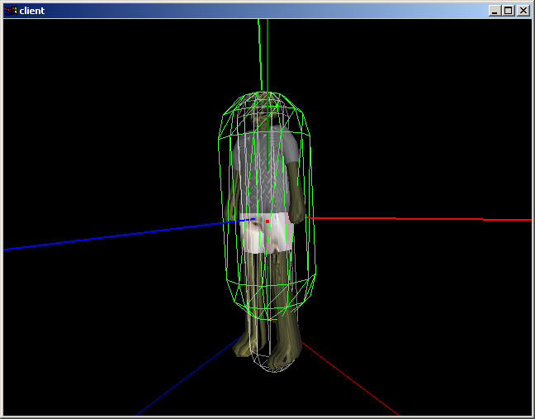Minimize the client window

click(495, 11)
